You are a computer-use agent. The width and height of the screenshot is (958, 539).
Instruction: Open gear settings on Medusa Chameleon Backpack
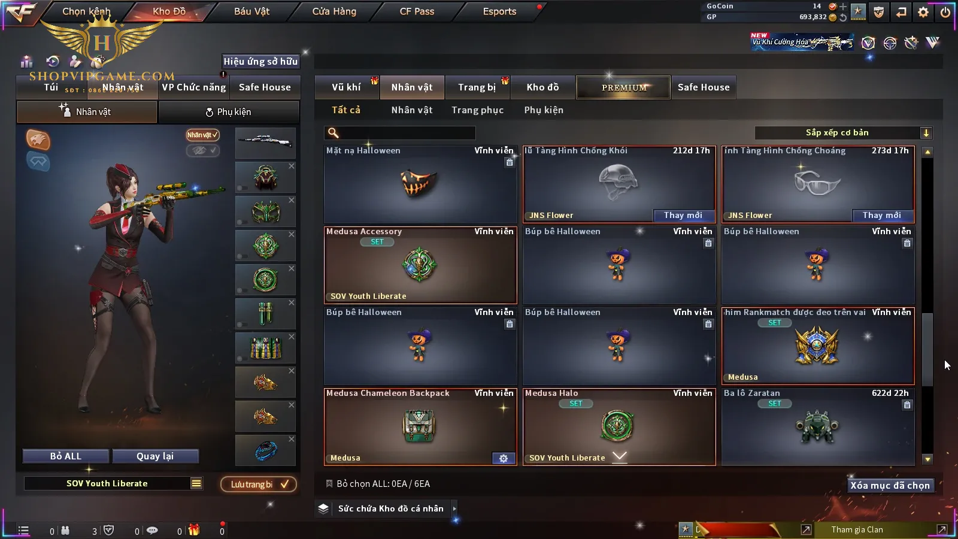pos(504,458)
